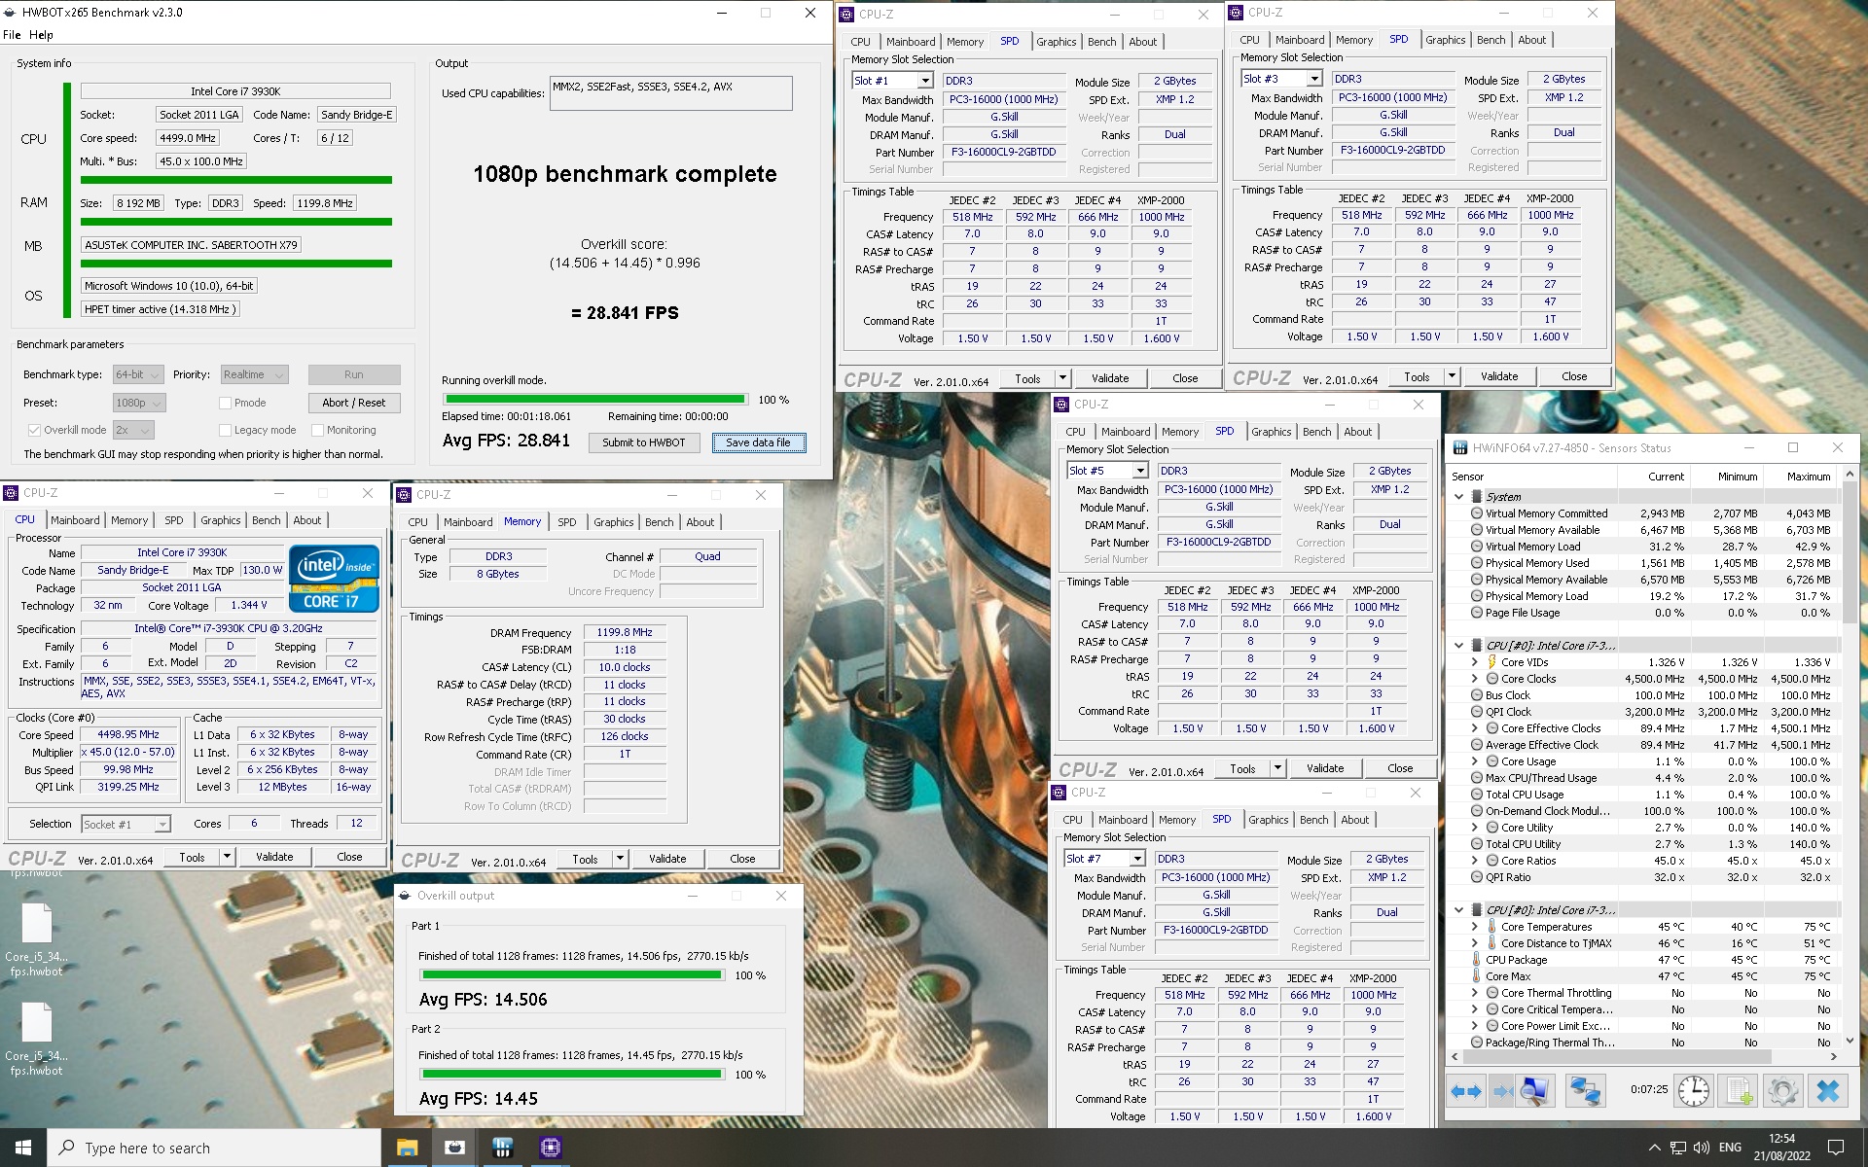Click the Part 1 progress bar in Overkill output

571,974
